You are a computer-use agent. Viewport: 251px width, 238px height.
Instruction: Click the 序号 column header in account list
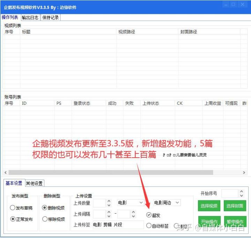tap(12, 103)
